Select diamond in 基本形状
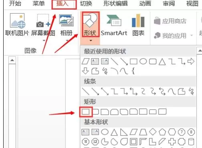The height and width of the screenshot is (148, 202). click(153, 132)
